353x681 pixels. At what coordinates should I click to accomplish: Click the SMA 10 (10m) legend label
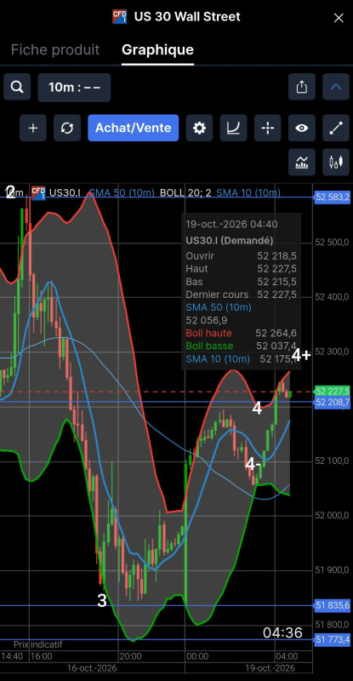pyautogui.click(x=248, y=192)
